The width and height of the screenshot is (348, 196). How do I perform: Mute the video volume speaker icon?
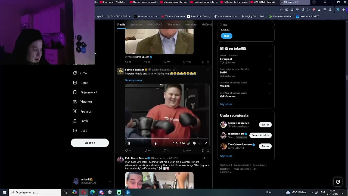pos(194,143)
